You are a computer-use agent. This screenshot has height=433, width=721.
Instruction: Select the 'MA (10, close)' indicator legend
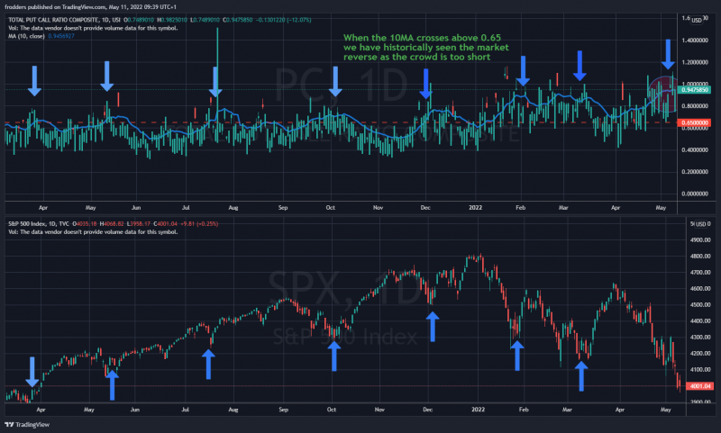click(26, 36)
